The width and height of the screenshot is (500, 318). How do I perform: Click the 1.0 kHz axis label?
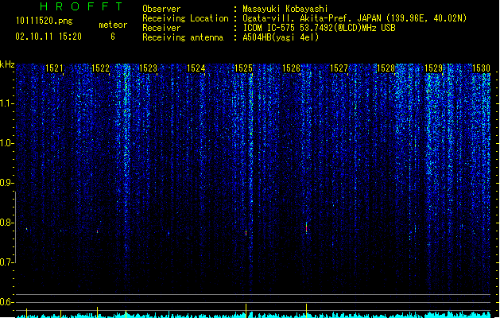(x=7, y=143)
